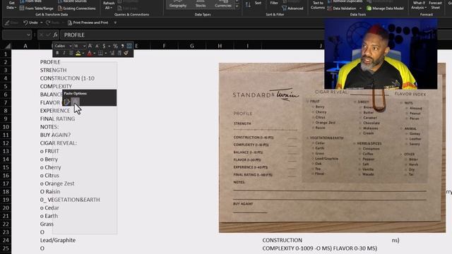The image size is (452, 254).
Task: Select column A header
Action: tap(25, 46)
